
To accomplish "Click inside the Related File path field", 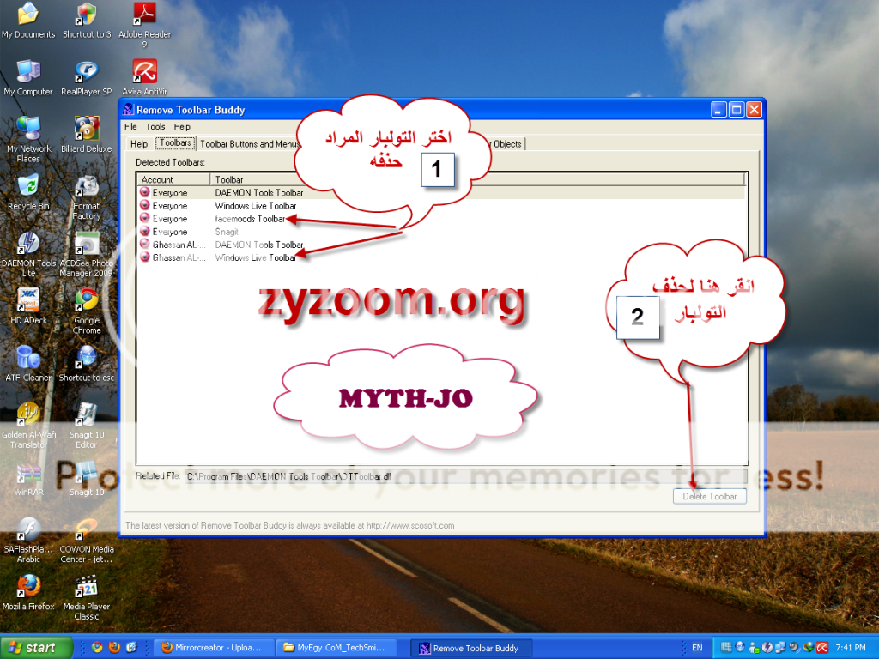I will [x=465, y=476].
